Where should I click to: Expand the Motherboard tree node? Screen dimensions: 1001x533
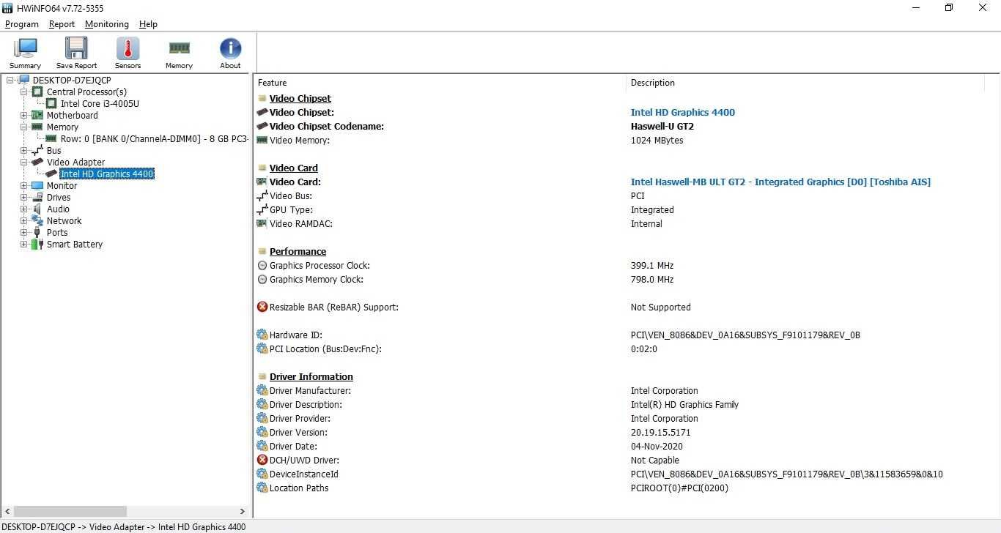[23, 115]
